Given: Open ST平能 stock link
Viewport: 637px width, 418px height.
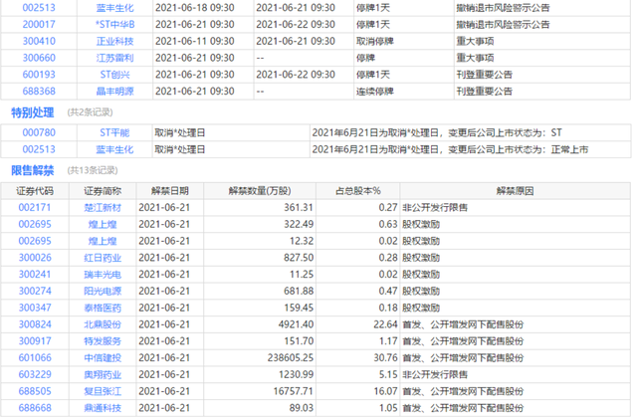Looking at the screenshot, I should (115, 132).
